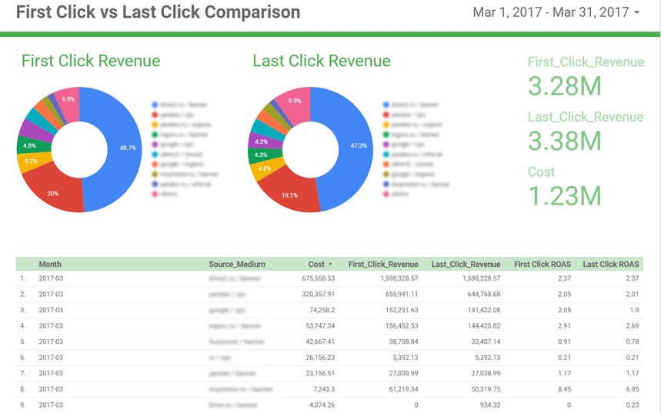Click cost cell 4,074.26 in row 9
This screenshot has height=413, width=661.
click(322, 405)
